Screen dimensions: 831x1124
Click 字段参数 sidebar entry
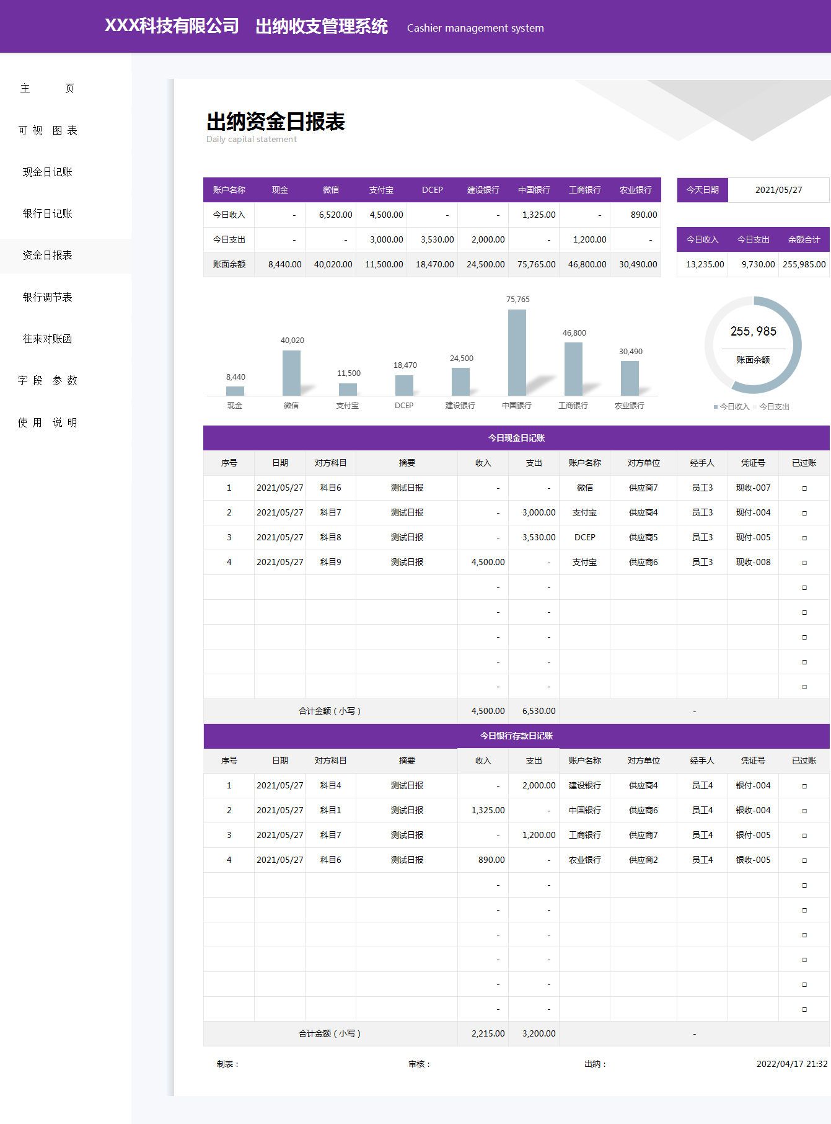point(47,380)
